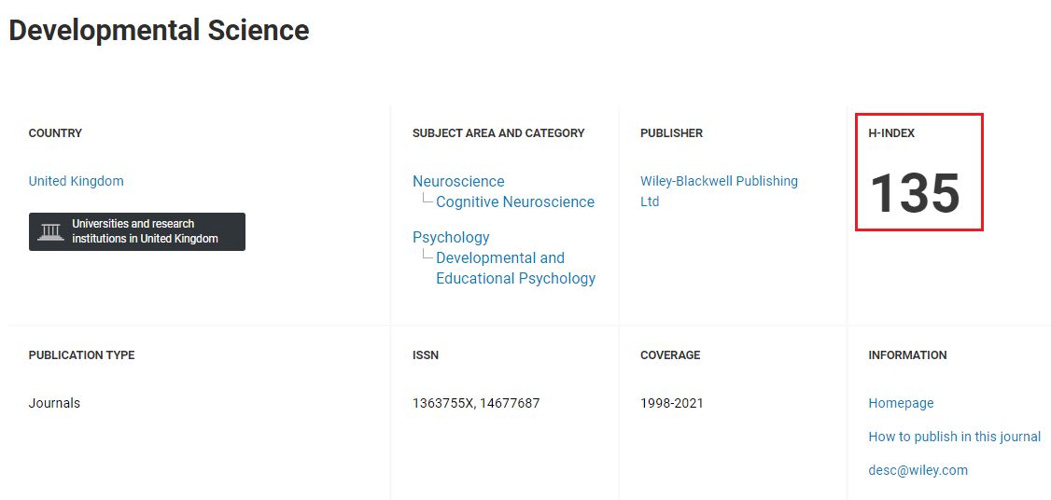Click the Journals publication type text

click(x=54, y=404)
